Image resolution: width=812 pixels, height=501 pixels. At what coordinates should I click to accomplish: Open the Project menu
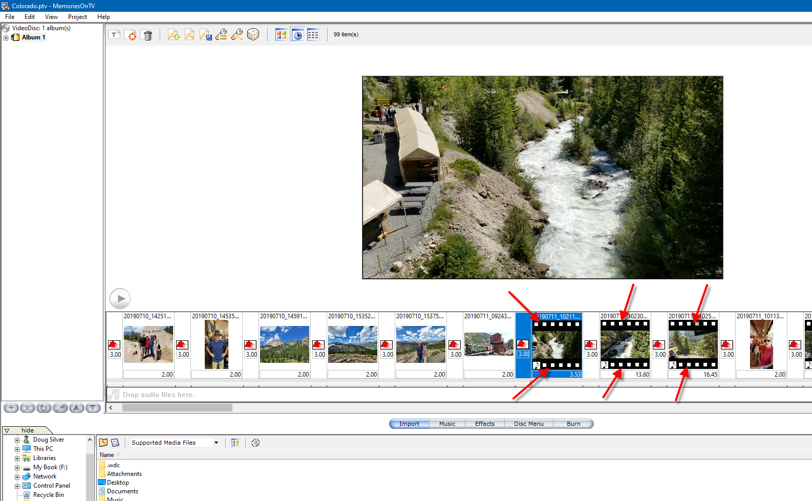[x=77, y=17]
